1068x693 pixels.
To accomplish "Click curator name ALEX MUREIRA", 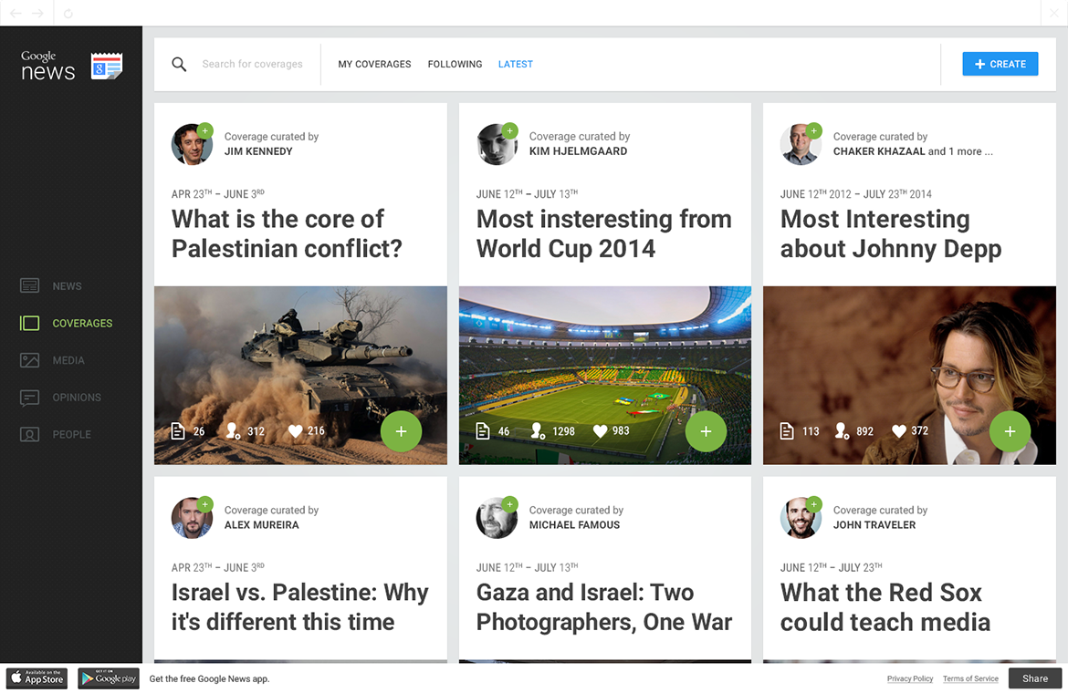I will (x=262, y=525).
